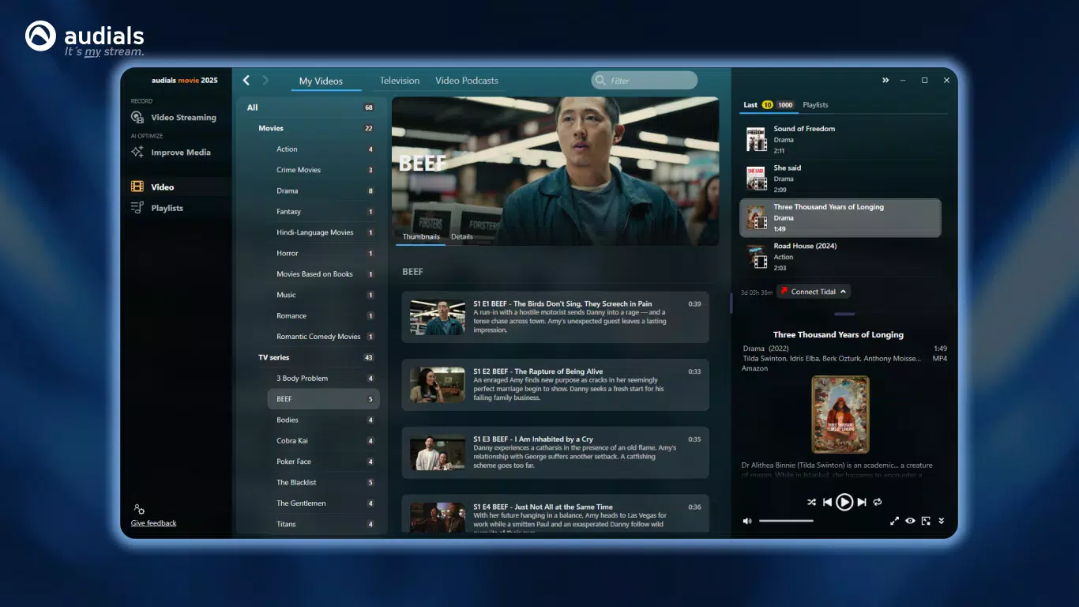This screenshot has height=607, width=1079.
Task: Click the Give feedback link
Action: 153,523
